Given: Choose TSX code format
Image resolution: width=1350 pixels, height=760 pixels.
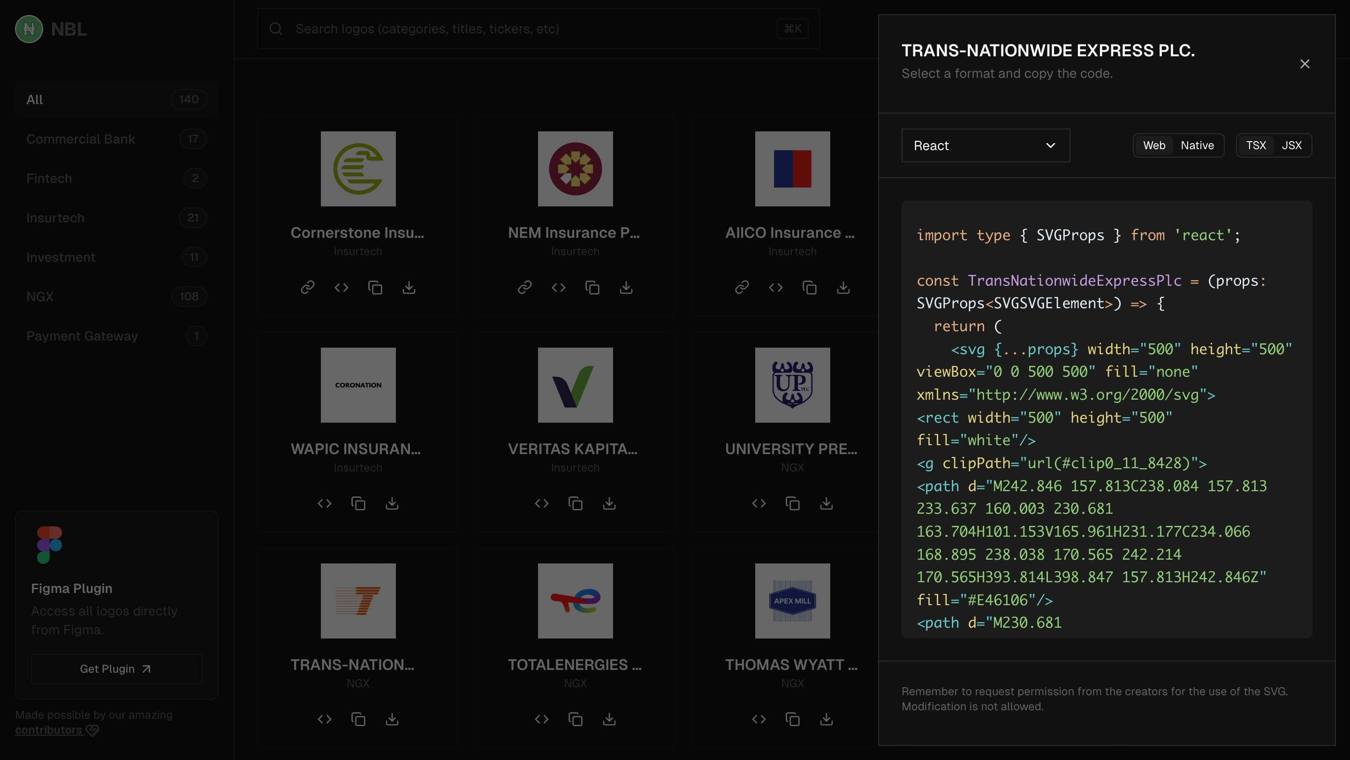Looking at the screenshot, I should point(1256,145).
